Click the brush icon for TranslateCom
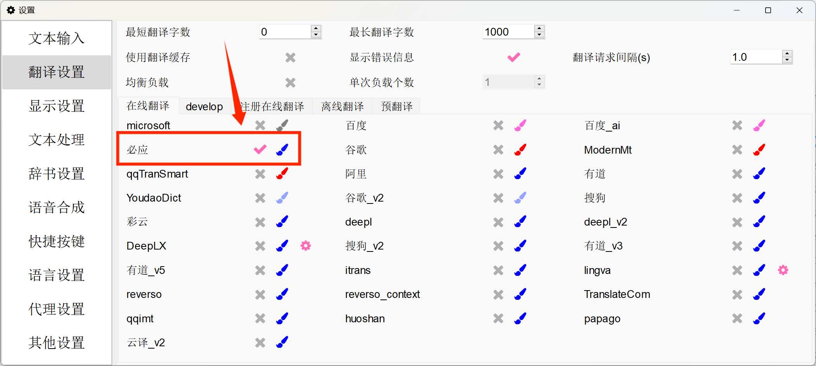The width and height of the screenshot is (816, 366). 759,294
